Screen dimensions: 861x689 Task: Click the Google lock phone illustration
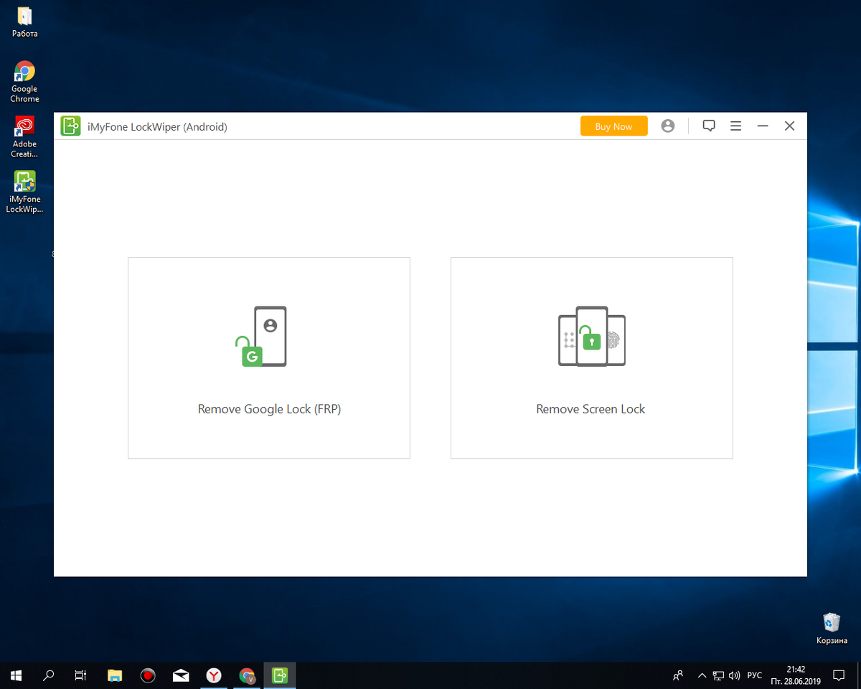pos(261,337)
